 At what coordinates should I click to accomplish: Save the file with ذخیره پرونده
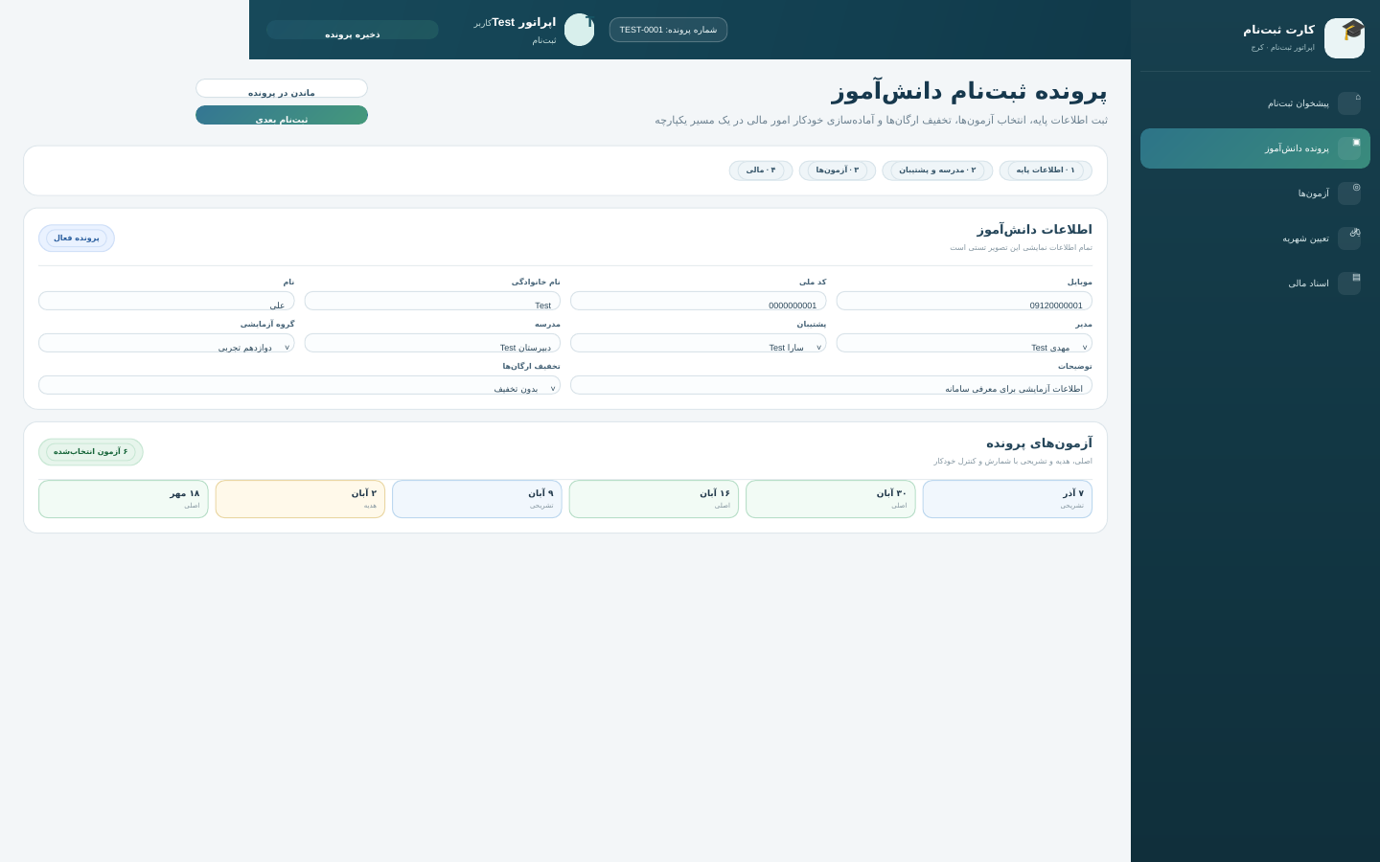point(353,30)
